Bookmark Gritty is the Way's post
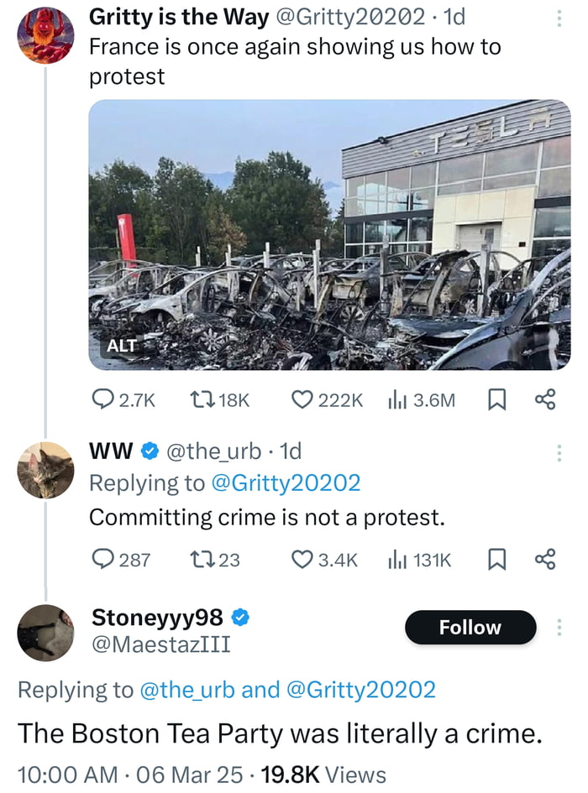The height and width of the screenshot is (793, 588). pyautogui.click(x=496, y=400)
